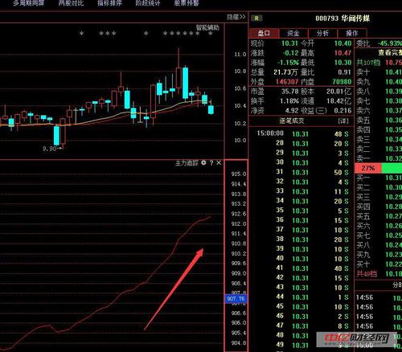Click the red 共49档 buy depth label
The image size is (402, 352).
[x=367, y=274]
